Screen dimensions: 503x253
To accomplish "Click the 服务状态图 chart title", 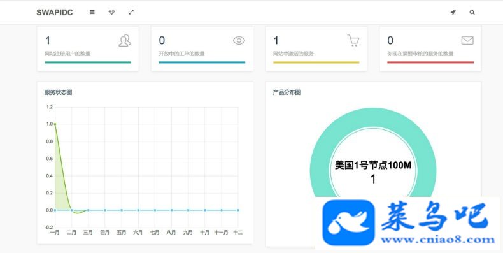I will [59, 92].
